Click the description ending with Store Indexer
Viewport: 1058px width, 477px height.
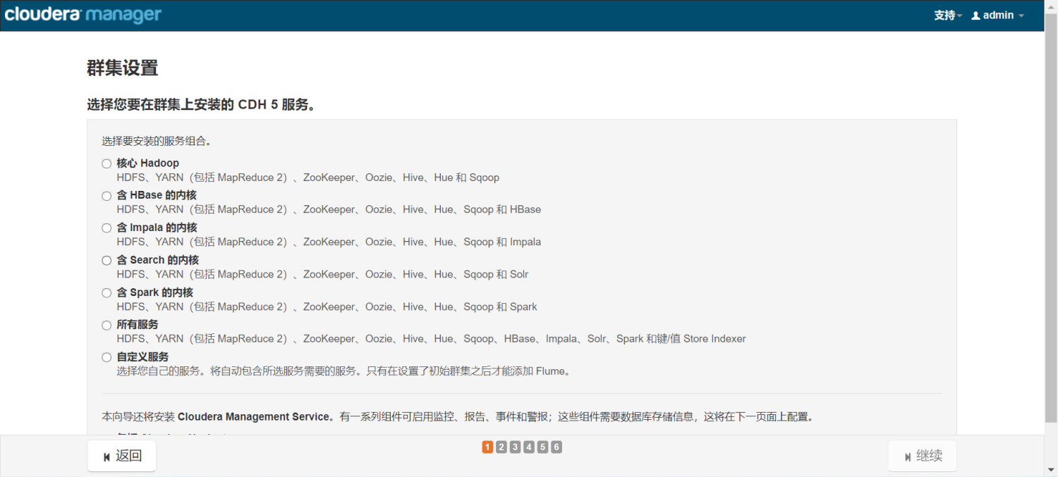(431, 339)
